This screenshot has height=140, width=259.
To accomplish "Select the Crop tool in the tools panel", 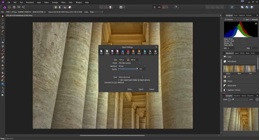I will point(3,27).
